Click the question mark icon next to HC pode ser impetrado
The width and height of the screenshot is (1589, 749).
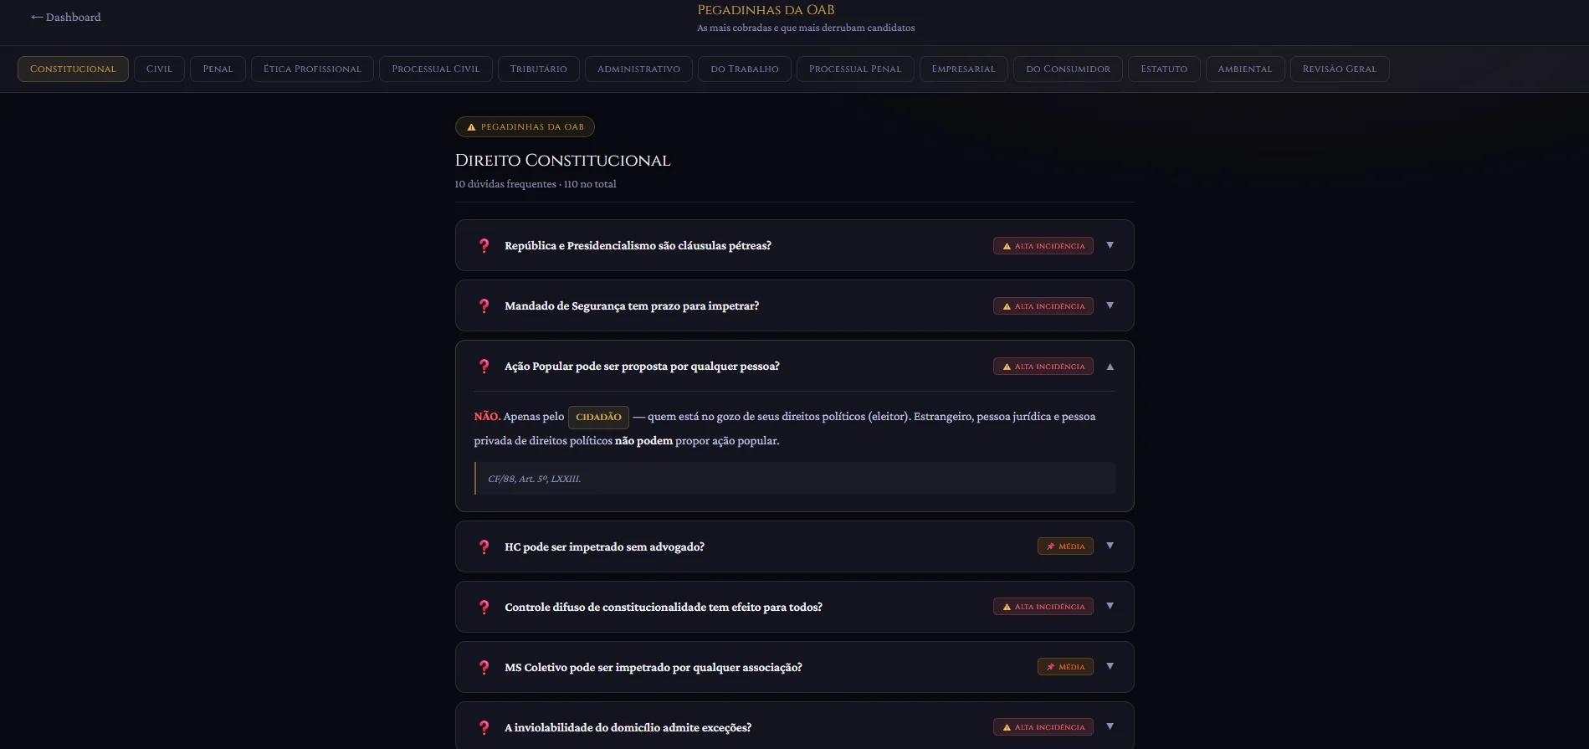(484, 546)
